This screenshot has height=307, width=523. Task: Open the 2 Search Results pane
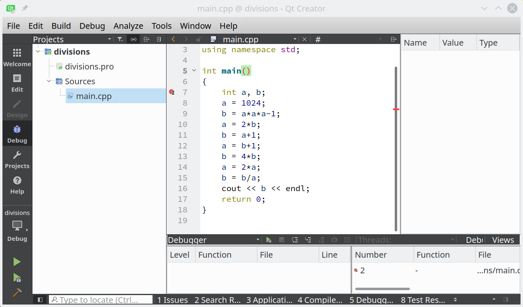[217, 300]
